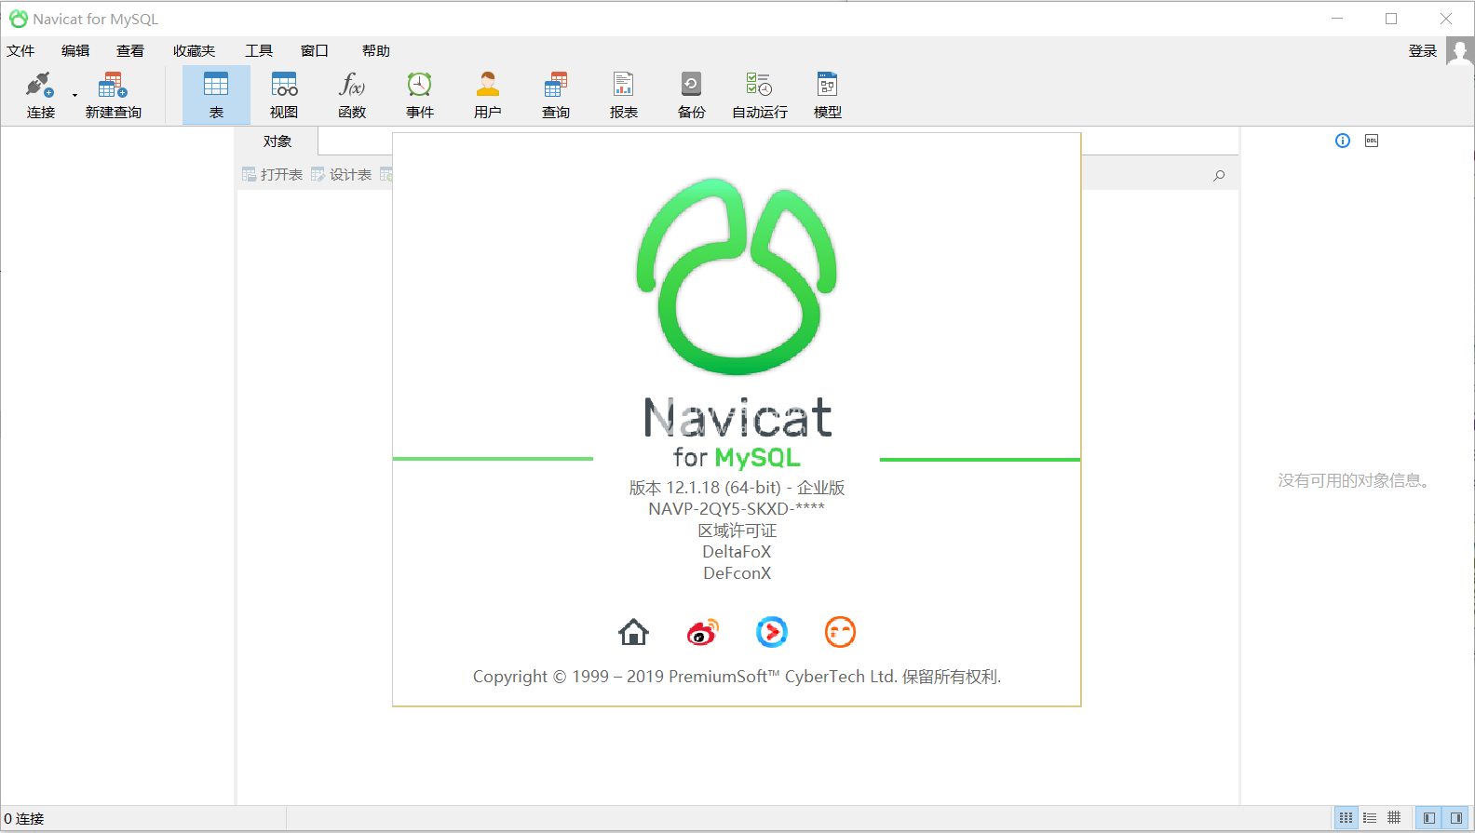Image resolution: width=1475 pixels, height=833 pixels.
Task: Switch to detail view in status bar
Action: click(x=1394, y=818)
